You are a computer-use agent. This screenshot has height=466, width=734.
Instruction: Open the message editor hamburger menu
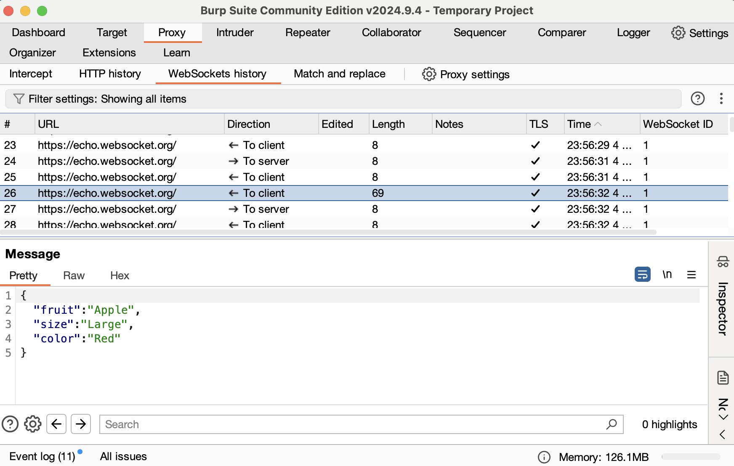tap(691, 275)
